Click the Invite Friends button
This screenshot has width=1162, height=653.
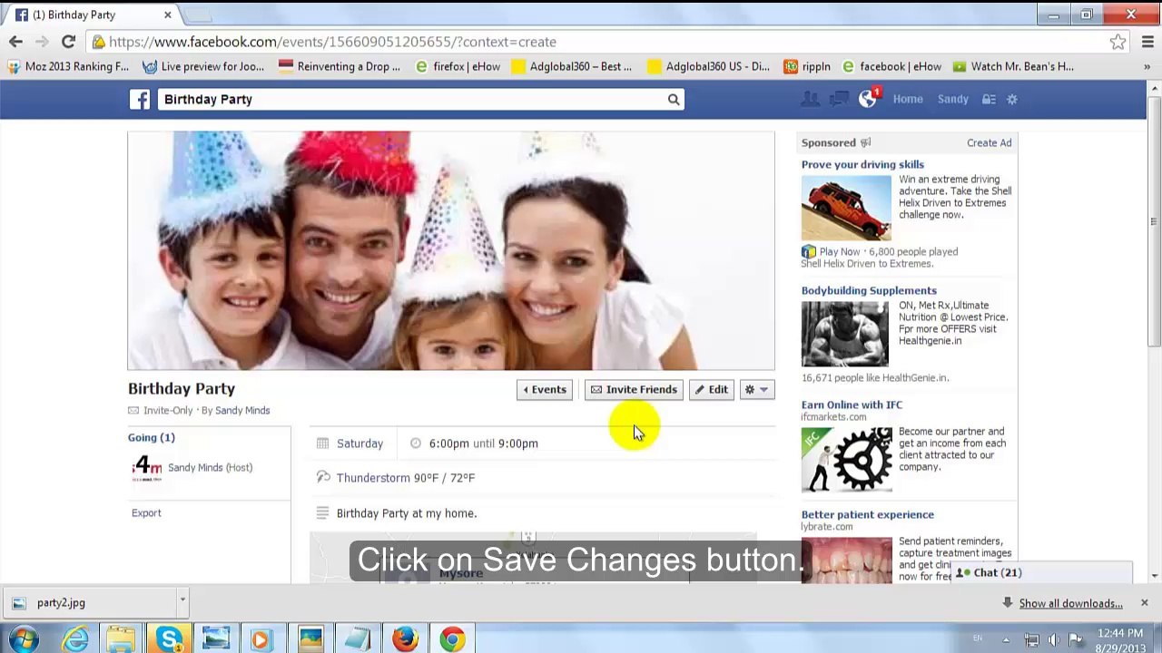tap(634, 390)
